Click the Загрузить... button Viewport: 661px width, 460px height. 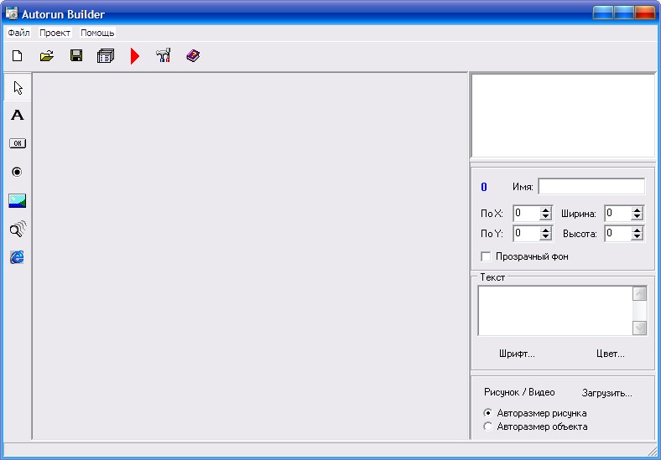tap(607, 393)
